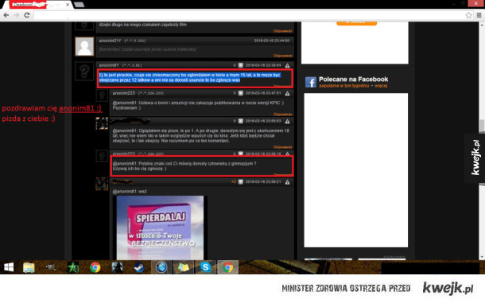Report the anonim81 comment via warning icon
This screenshot has width=485, height=303.
(x=287, y=65)
